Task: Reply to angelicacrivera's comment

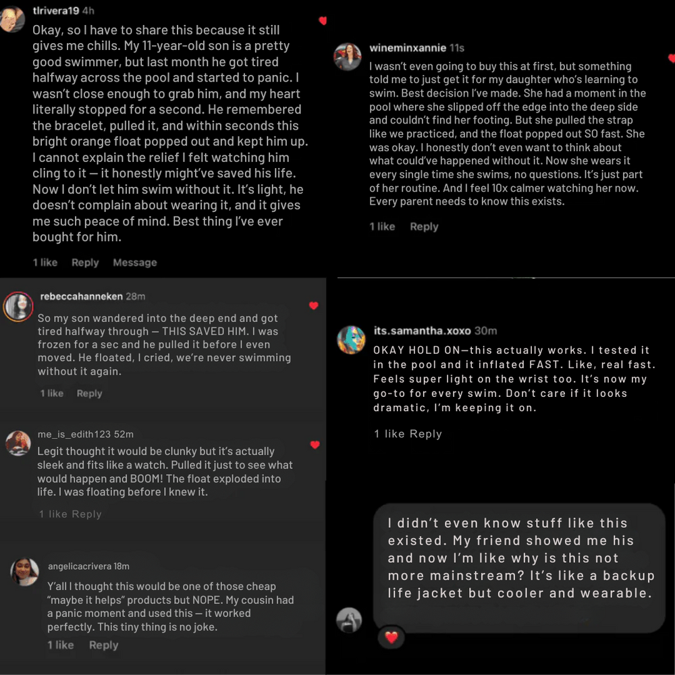Action: [x=104, y=645]
